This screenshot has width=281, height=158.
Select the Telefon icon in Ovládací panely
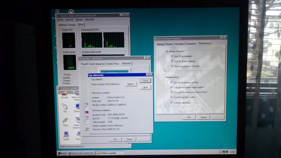[78, 134]
